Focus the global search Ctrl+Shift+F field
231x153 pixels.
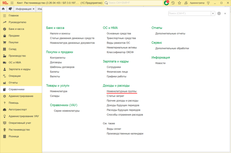tap(133, 3)
